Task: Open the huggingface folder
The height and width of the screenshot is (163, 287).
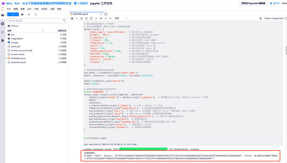Action: [x=17, y=38]
